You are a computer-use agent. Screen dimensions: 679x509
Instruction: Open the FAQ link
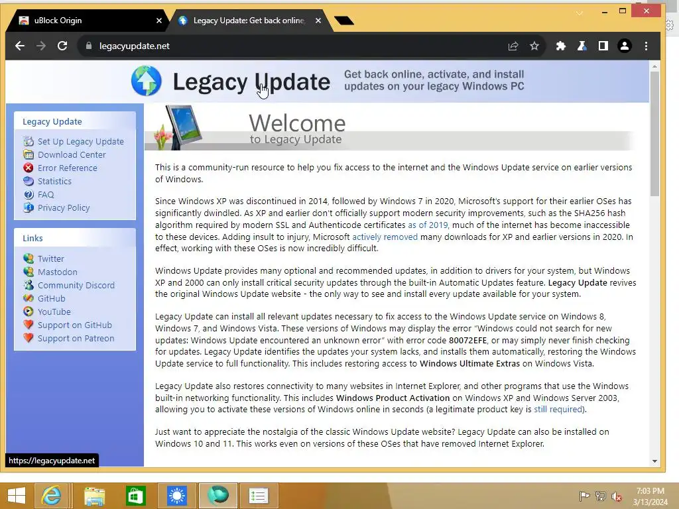(x=46, y=194)
